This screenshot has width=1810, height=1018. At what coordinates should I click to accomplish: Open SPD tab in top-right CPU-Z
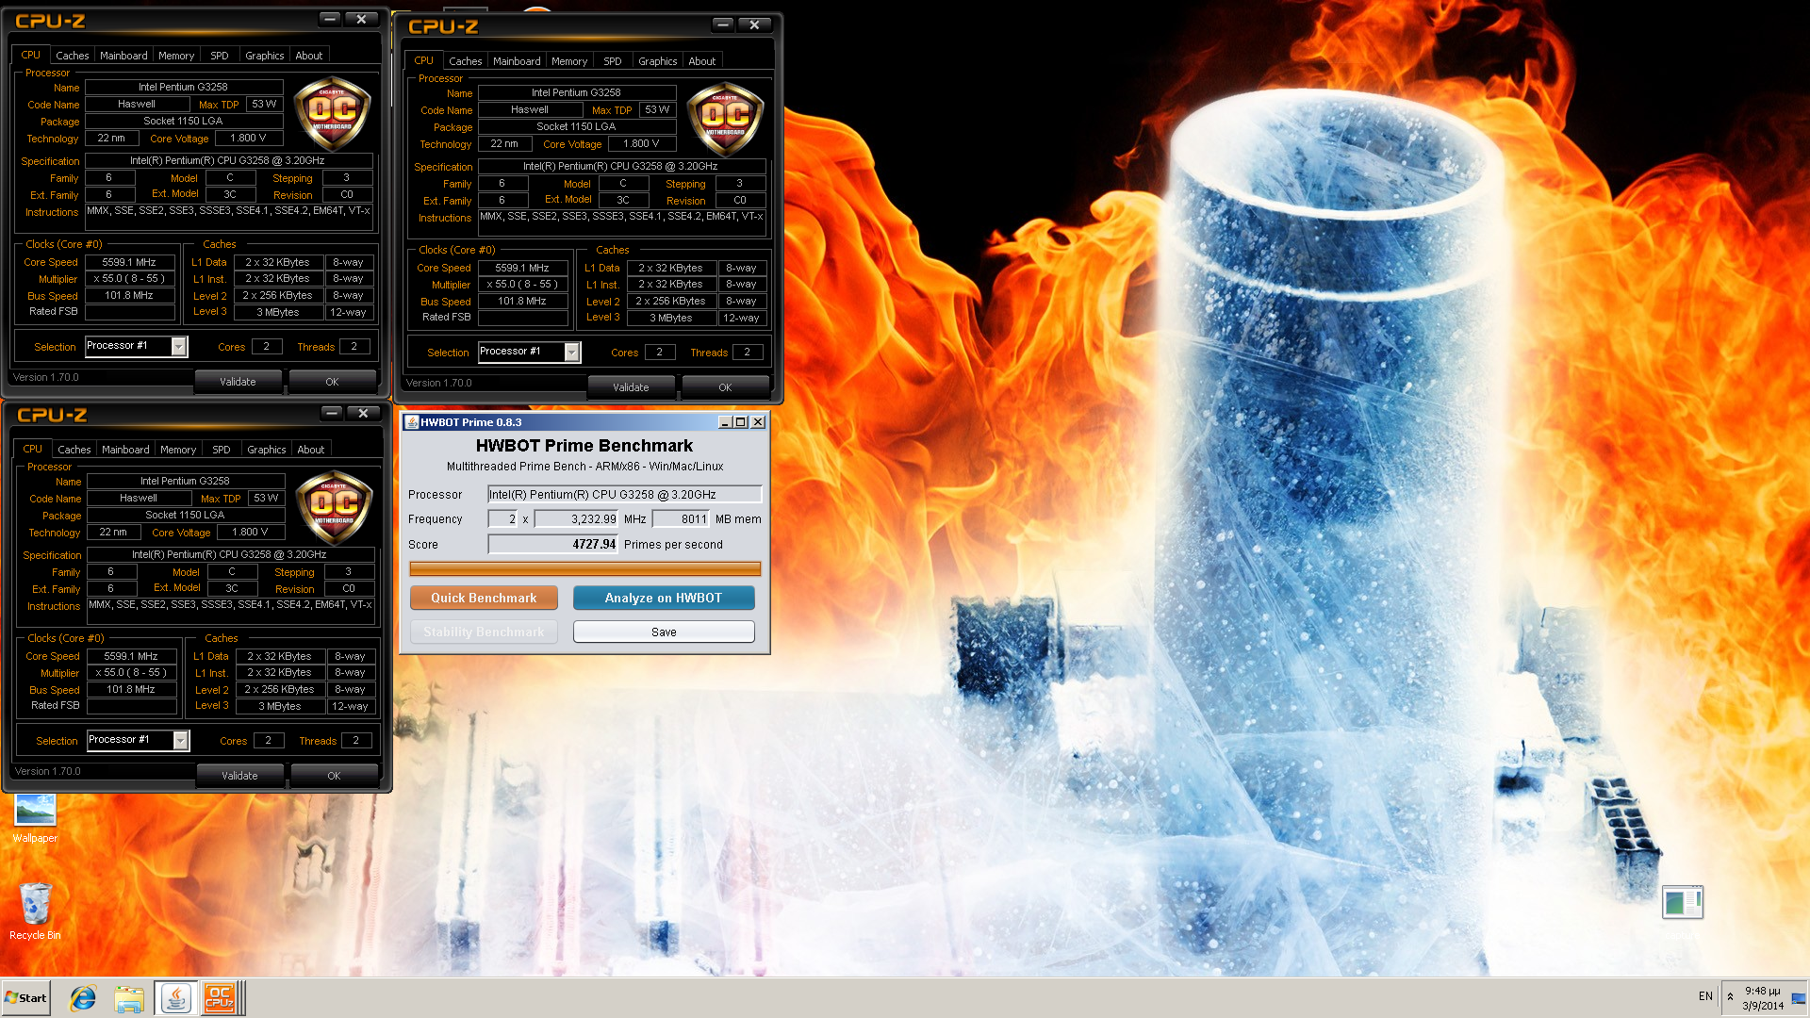click(613, 61)
